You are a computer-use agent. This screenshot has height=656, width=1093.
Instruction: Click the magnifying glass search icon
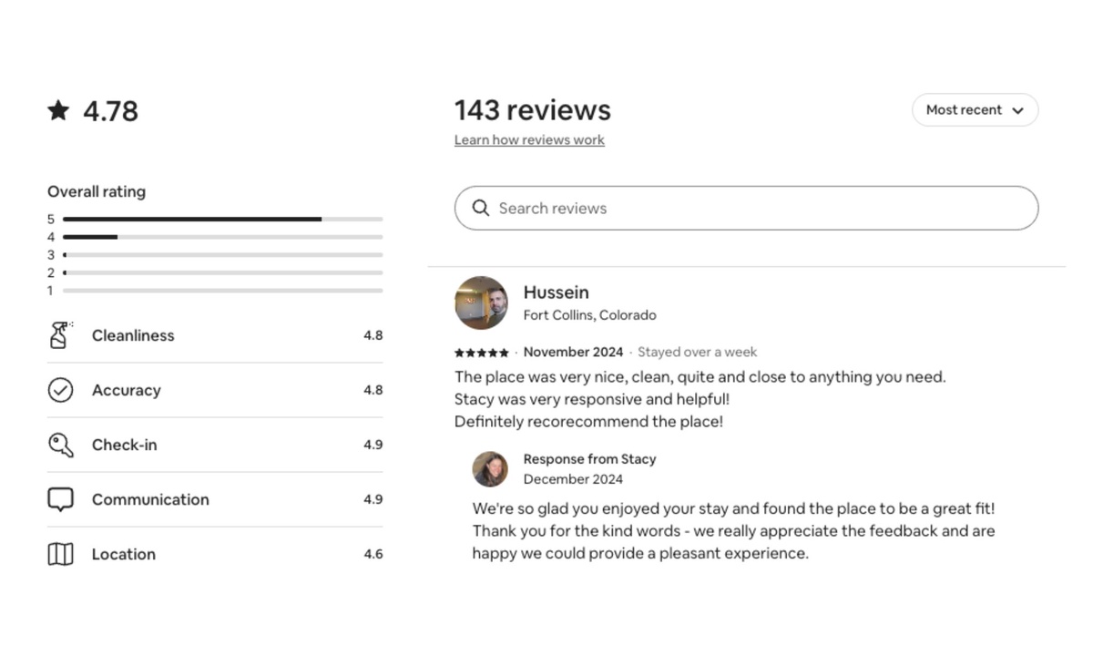(x=481, y=208)
